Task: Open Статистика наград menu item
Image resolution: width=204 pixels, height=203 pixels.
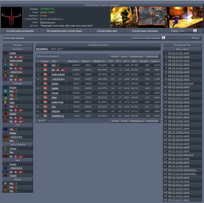Action: click(144, 31)
